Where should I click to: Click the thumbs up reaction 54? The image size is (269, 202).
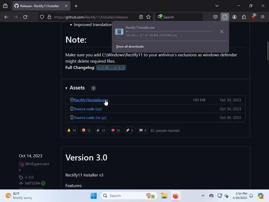pos(71,130)
